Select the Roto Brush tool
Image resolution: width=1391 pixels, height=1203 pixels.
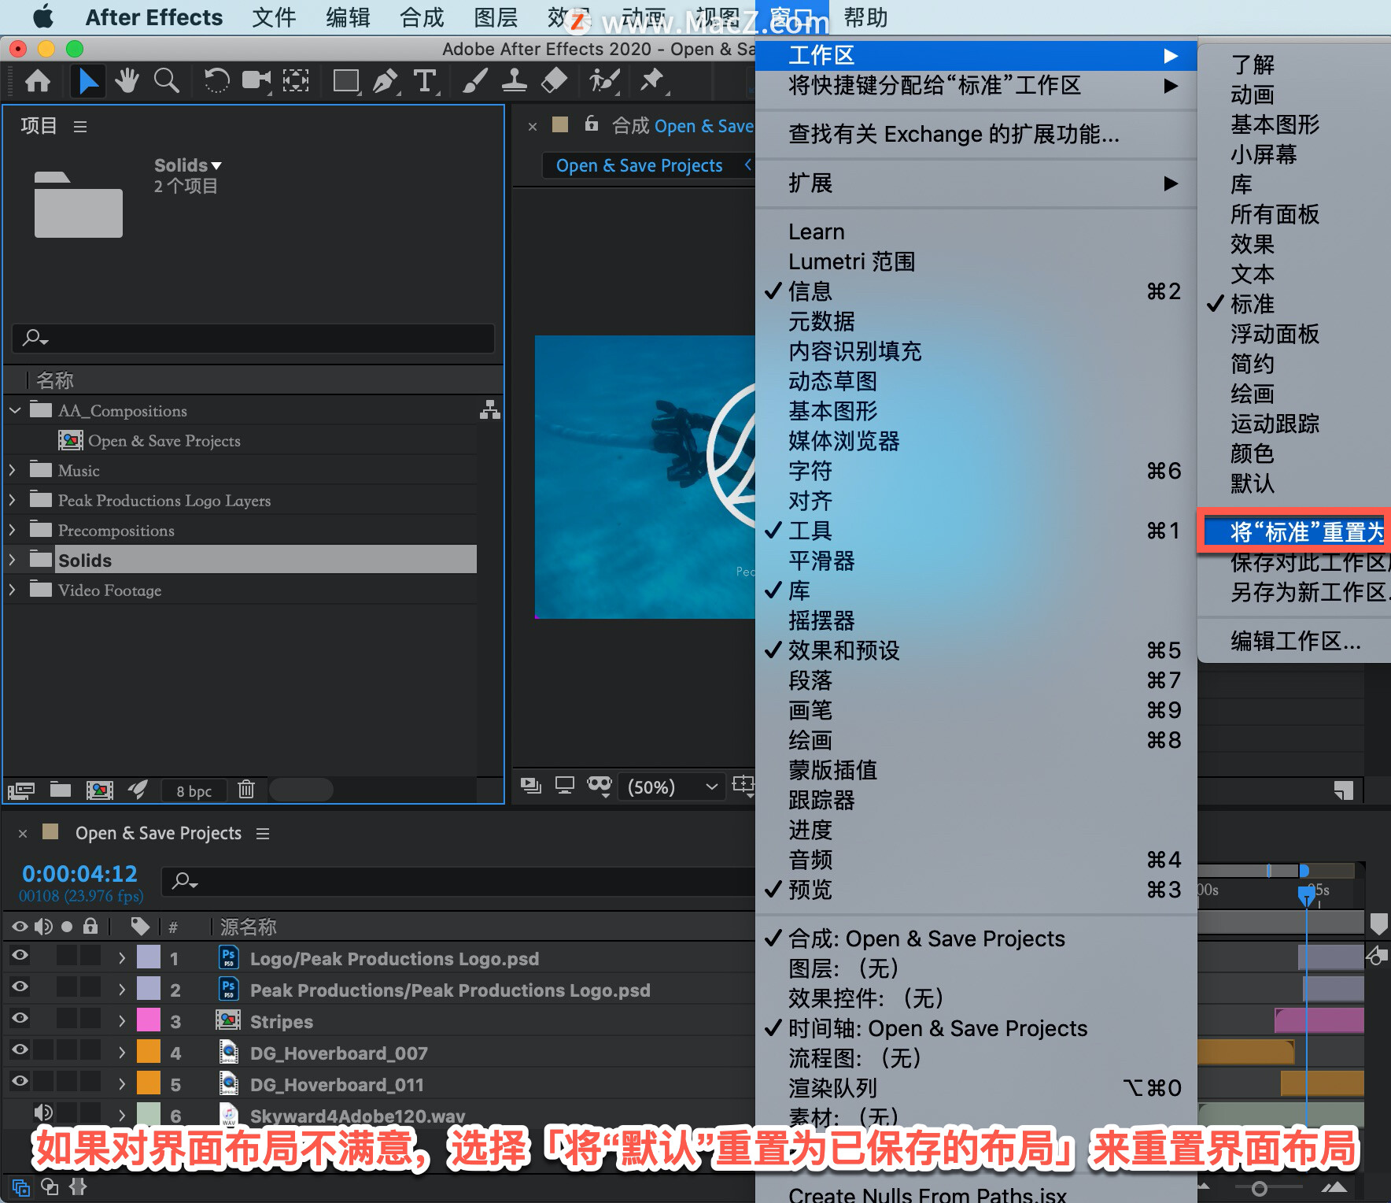pyautogui.click(x=604, y=80)
